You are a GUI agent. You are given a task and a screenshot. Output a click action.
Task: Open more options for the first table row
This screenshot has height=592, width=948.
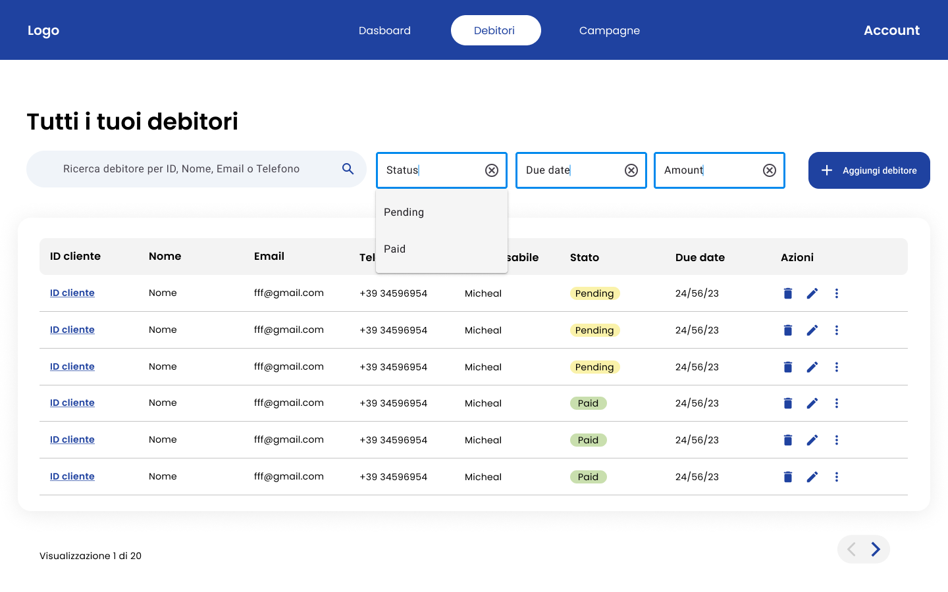tap(837, 293)
